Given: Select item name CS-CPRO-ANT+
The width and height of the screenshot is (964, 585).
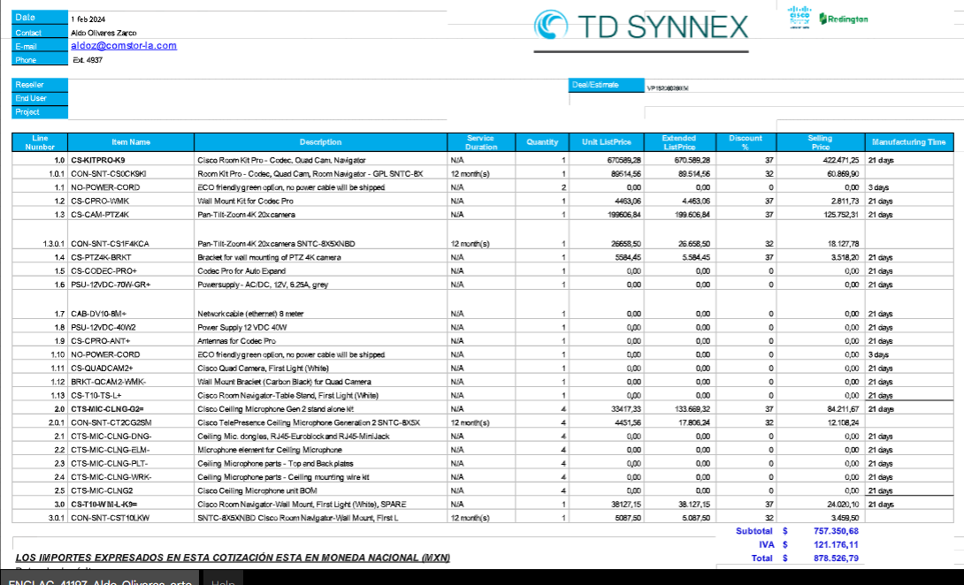Looking at the screenshot, I should pos(101,341).
